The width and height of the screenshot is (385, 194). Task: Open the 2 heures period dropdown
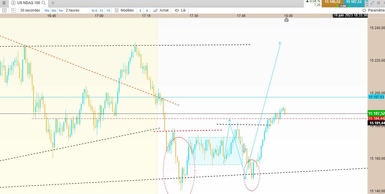click(72, 10)
